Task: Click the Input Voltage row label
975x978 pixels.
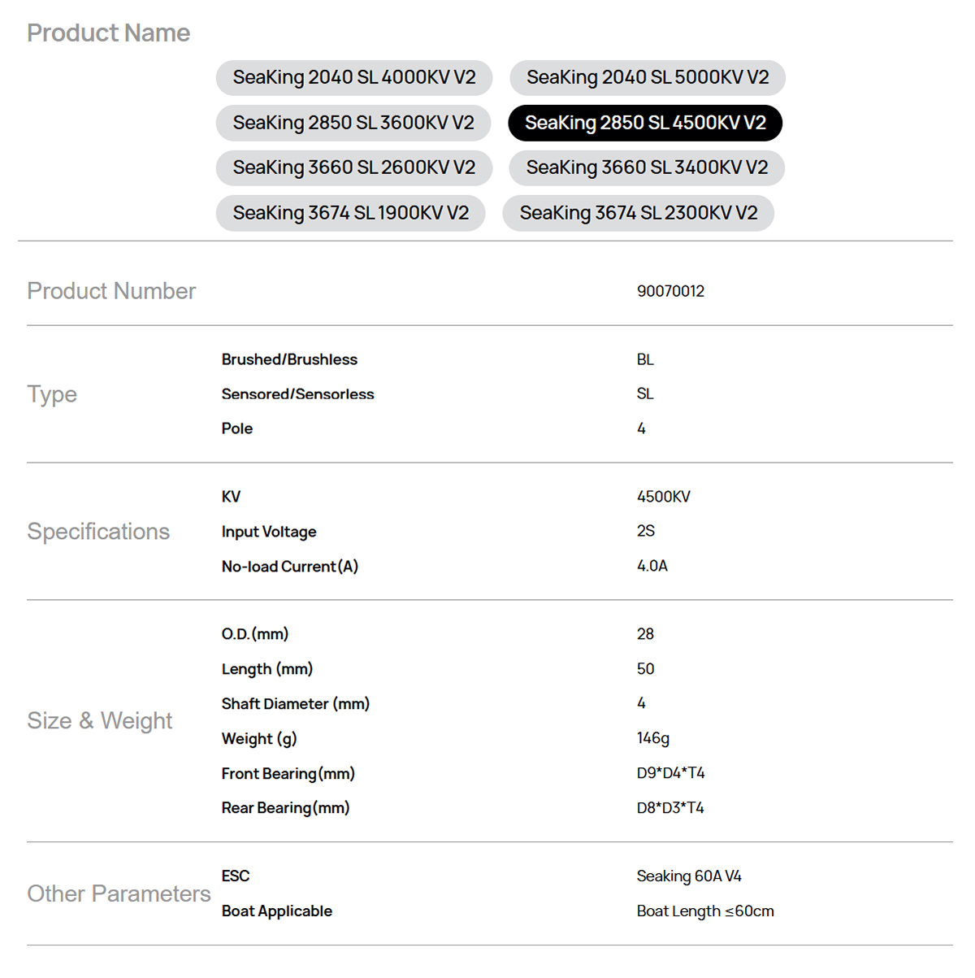Action: click(269, 532)
